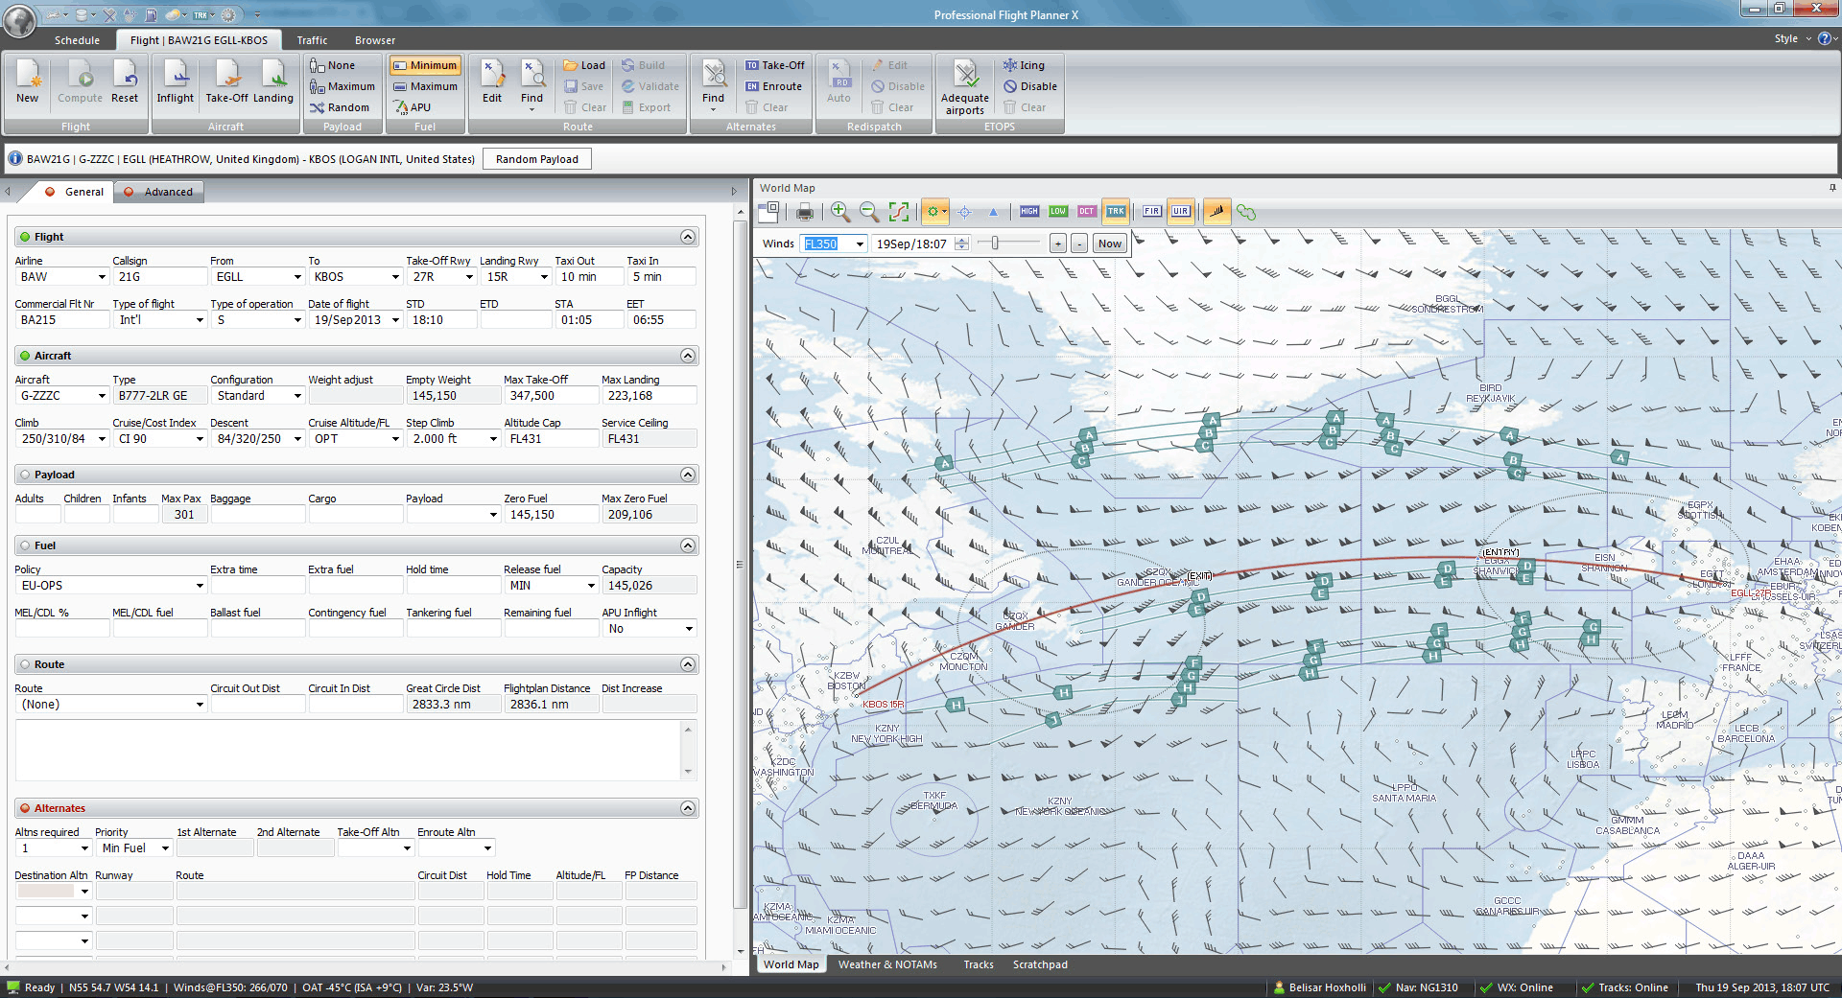Click the print map icon

(x=805, y=212)
